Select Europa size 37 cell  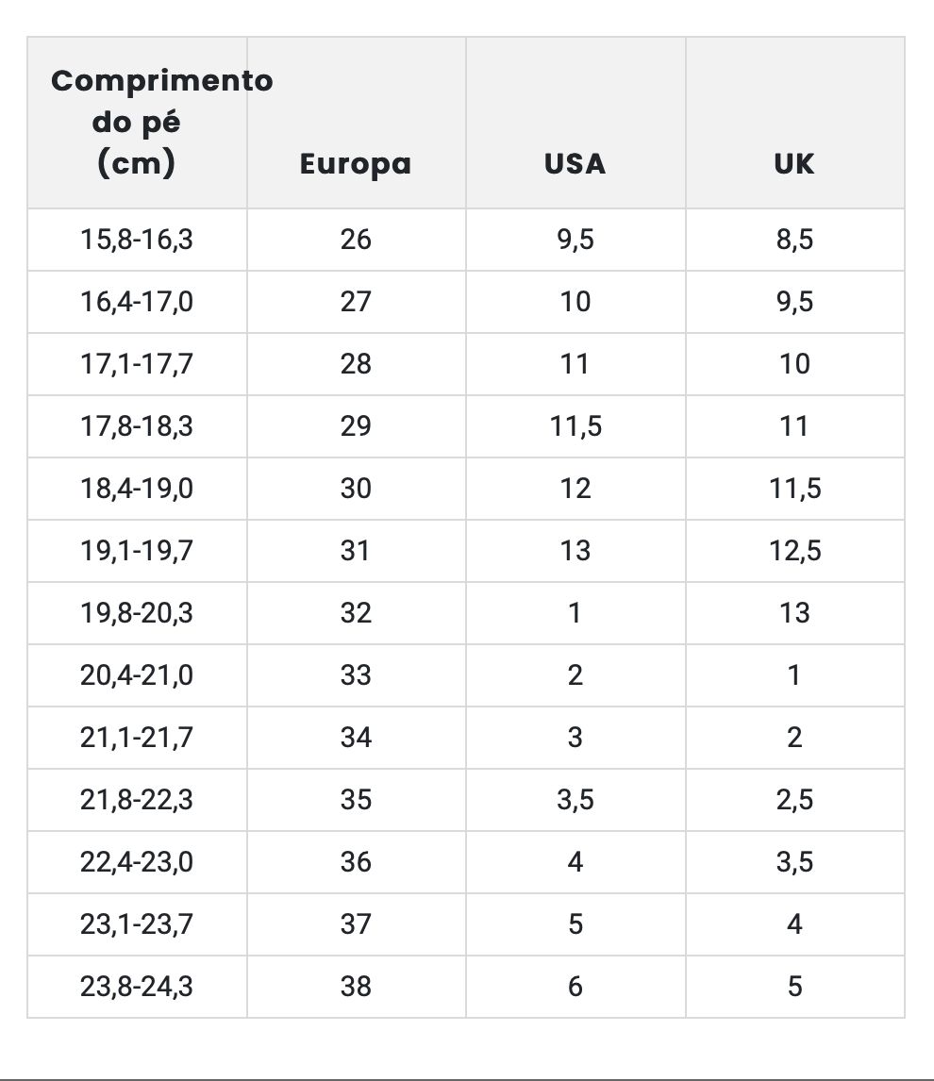356,924
